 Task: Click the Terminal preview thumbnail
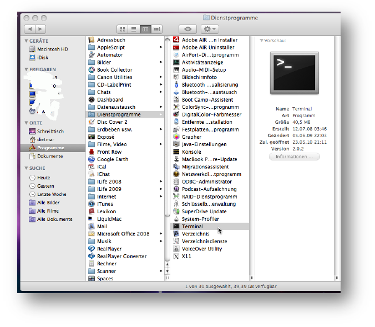pos(295,73)
